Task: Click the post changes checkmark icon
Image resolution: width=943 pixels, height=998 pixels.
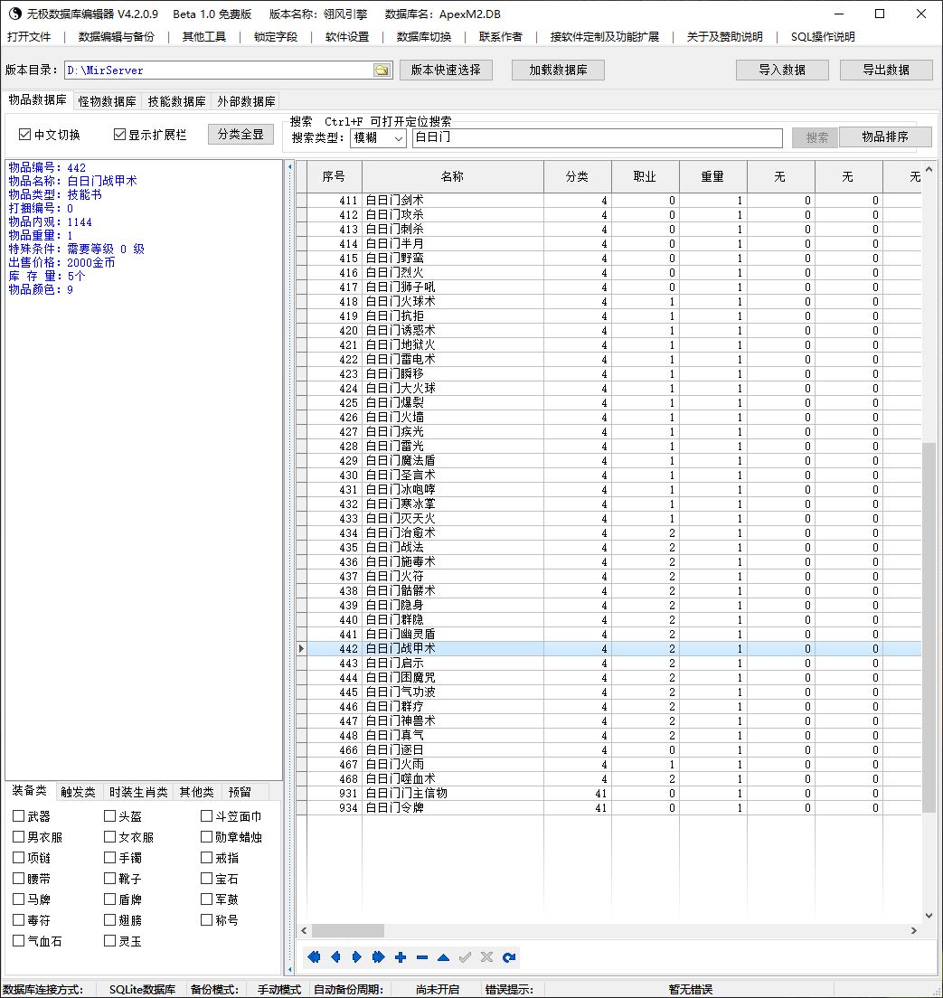Action: [x=466, y=957]
